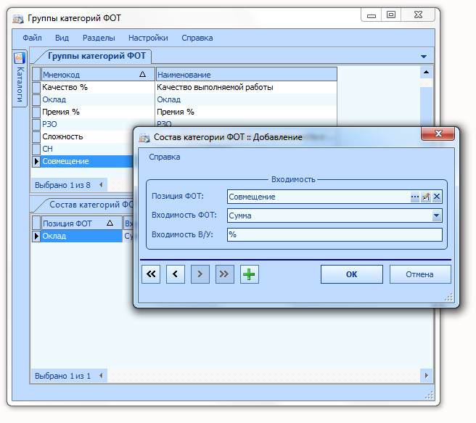Viewport: 476px width, 423px height.
Task: Select the Группы категорий ФОТ tab
Action: point(97,56)
